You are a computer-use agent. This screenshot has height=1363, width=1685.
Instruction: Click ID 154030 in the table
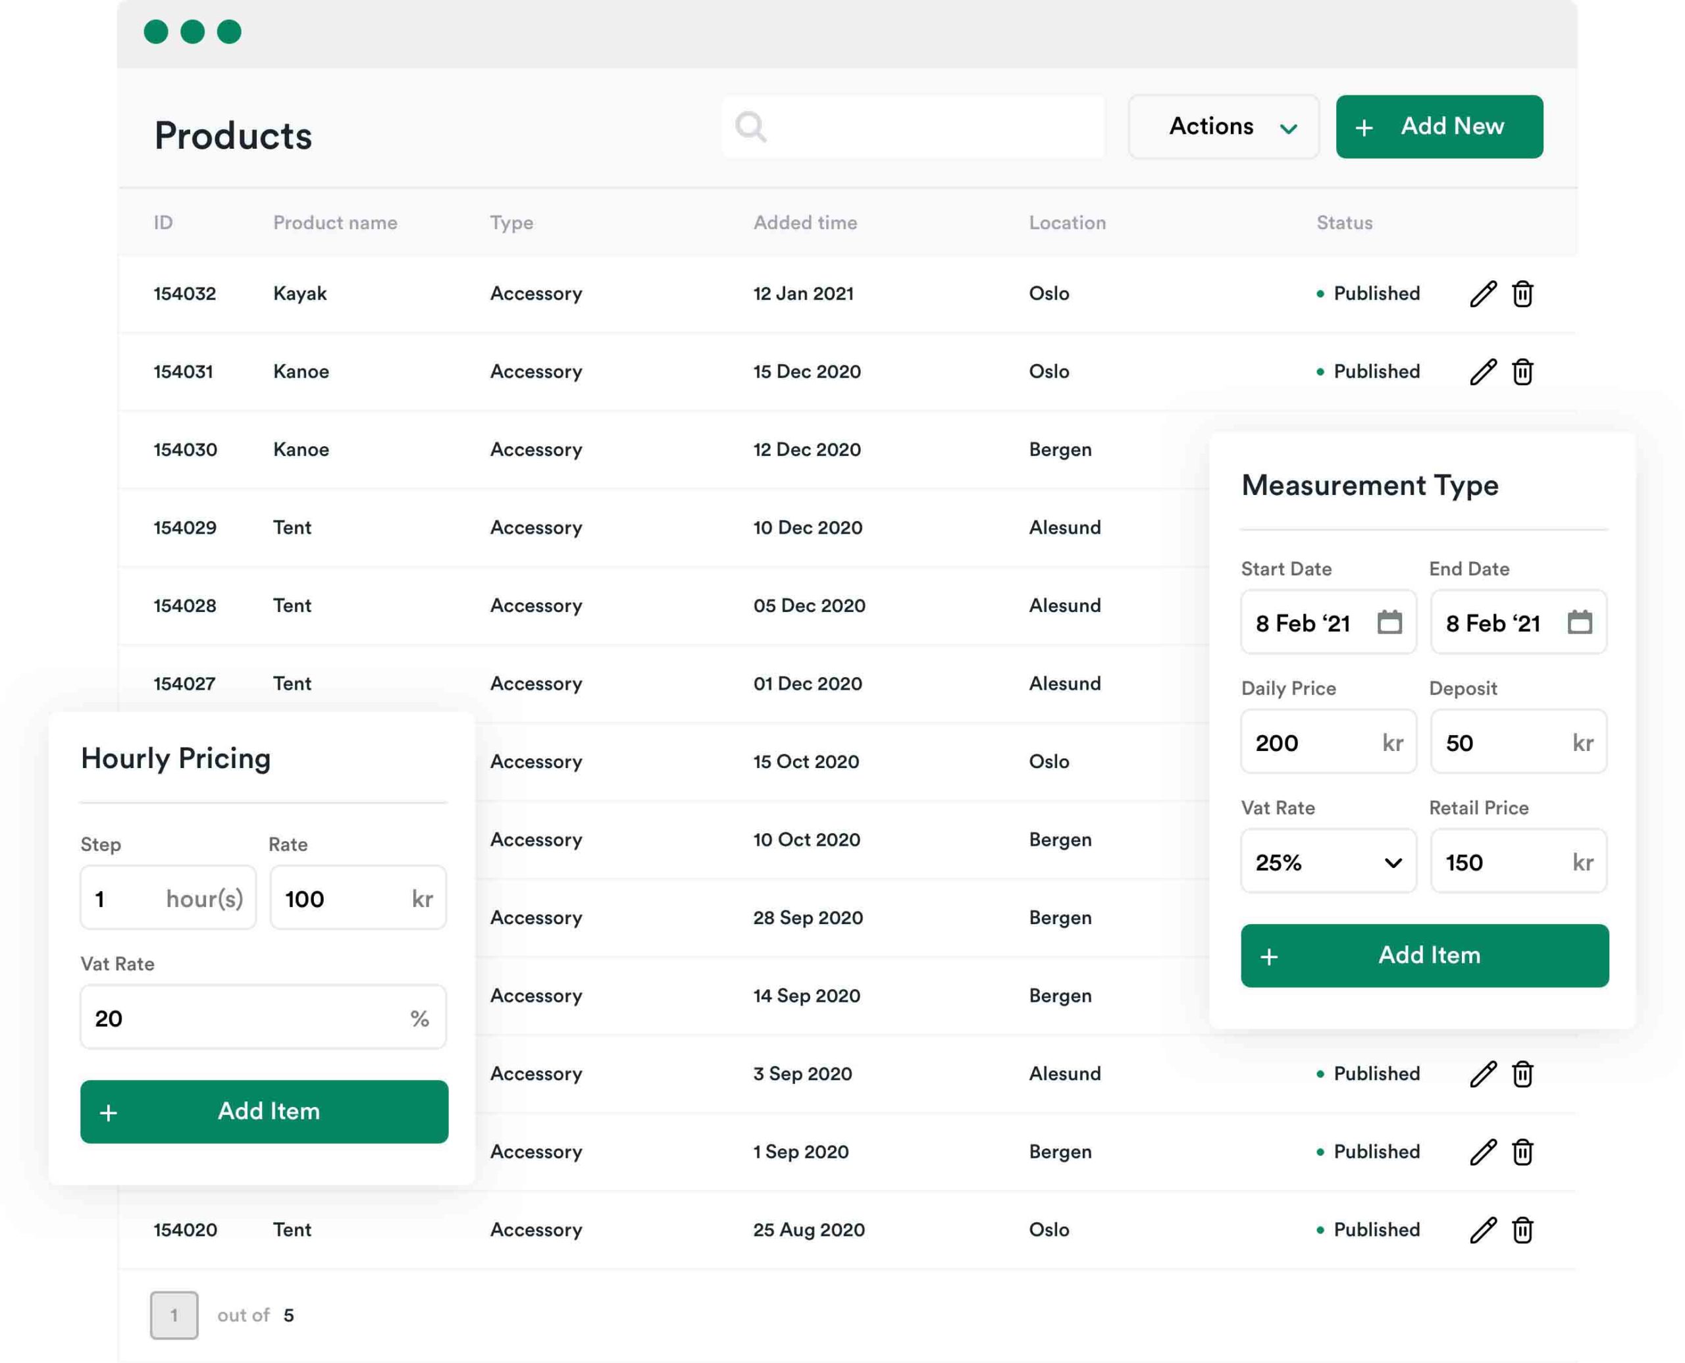pos(186,450)
